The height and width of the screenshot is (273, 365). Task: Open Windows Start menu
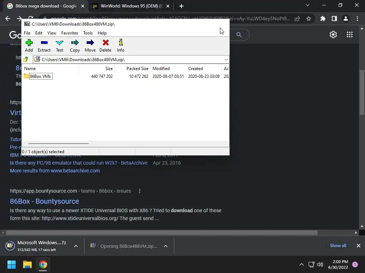click(11, 264)
